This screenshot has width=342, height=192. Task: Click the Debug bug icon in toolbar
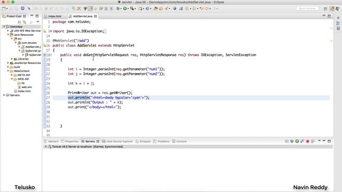(x=118, y=9)
